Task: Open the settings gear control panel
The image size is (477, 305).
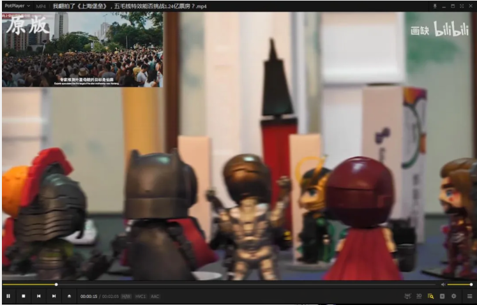Action: click(453, 296)
